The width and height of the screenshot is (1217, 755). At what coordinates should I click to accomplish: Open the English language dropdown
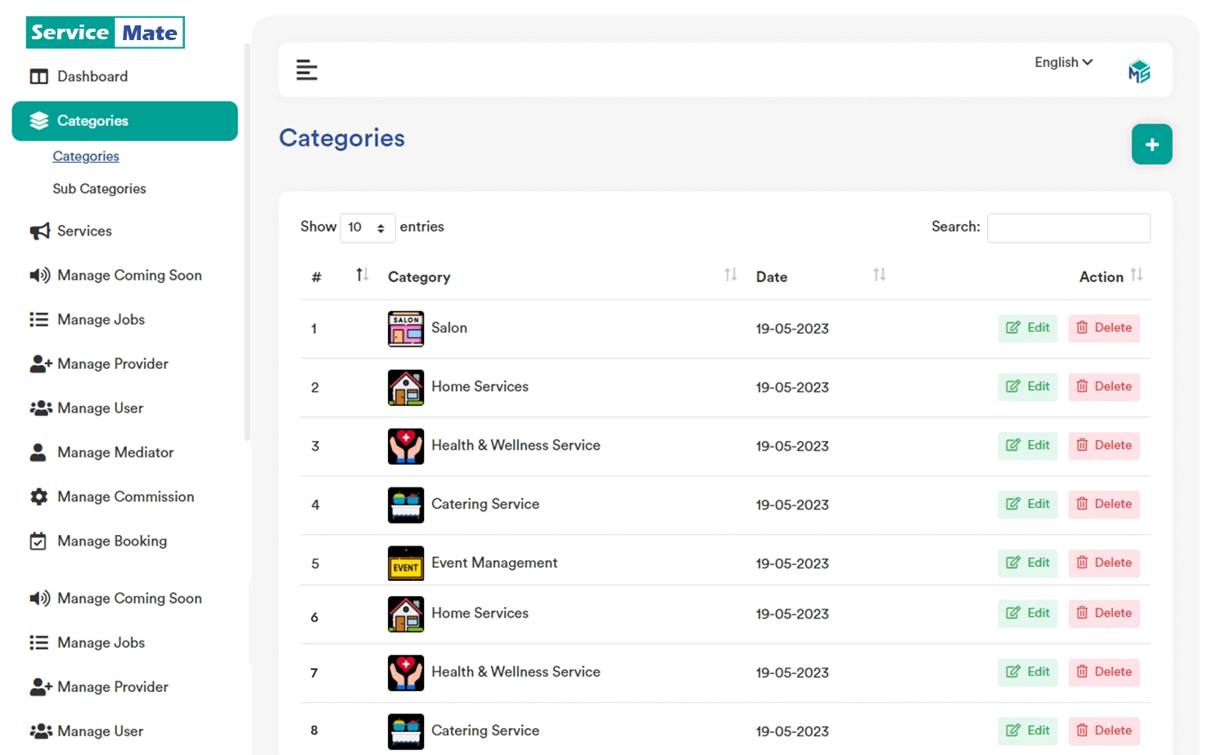pyautogui.click(x=1061, y=62)
